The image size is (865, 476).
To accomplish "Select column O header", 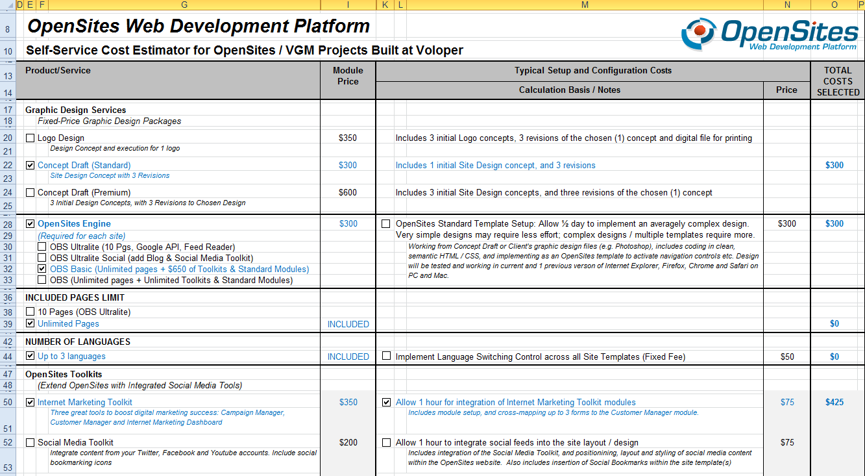I will pyautogui.click(x=834, y=5).
